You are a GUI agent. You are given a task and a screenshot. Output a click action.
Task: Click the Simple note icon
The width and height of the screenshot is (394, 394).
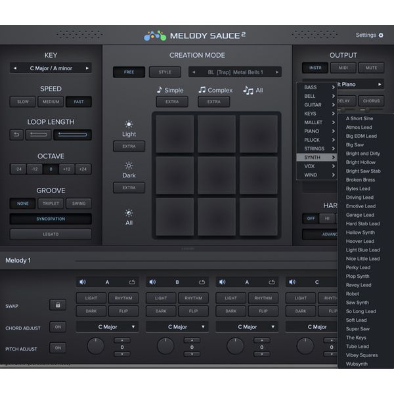[x=160, y=90]
